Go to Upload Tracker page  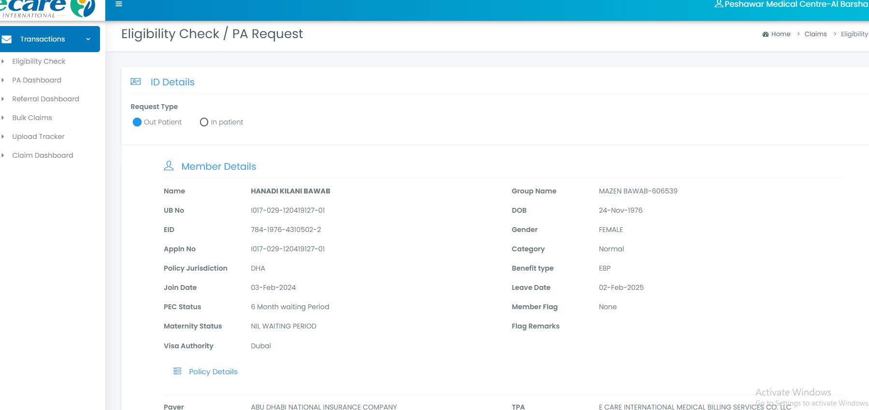click(x=38, y=137)
